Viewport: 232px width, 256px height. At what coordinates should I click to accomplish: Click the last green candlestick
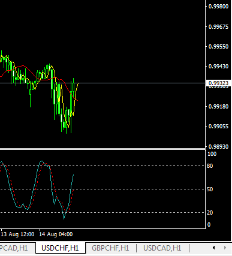[73, 86]
